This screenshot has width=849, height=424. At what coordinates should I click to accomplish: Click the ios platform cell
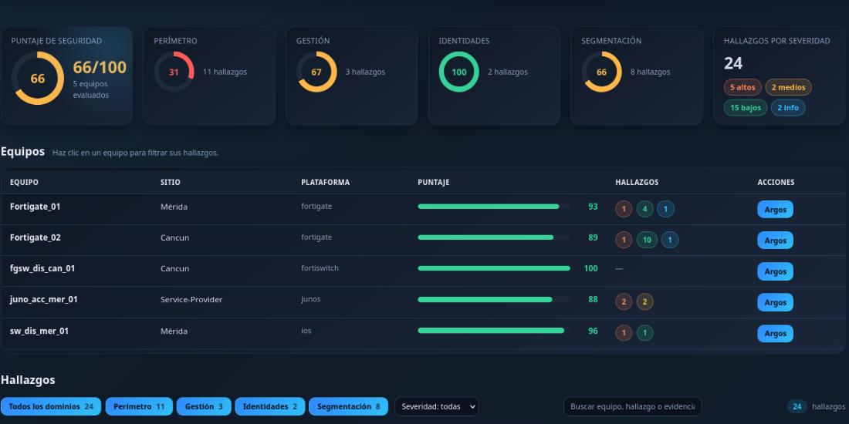click(306, 331)
